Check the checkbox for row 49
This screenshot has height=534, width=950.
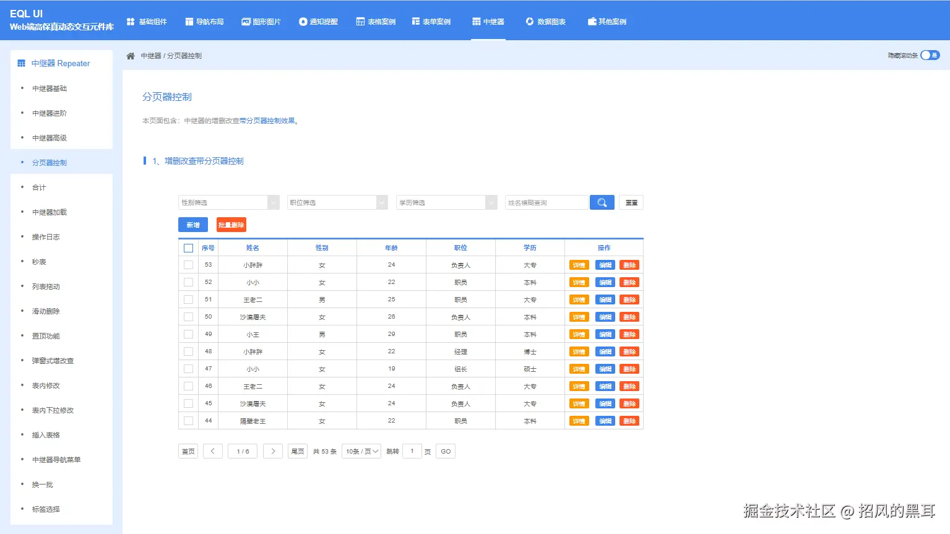[189, 334]
